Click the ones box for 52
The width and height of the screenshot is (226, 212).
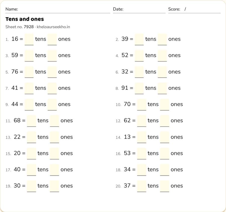point(162,56)
